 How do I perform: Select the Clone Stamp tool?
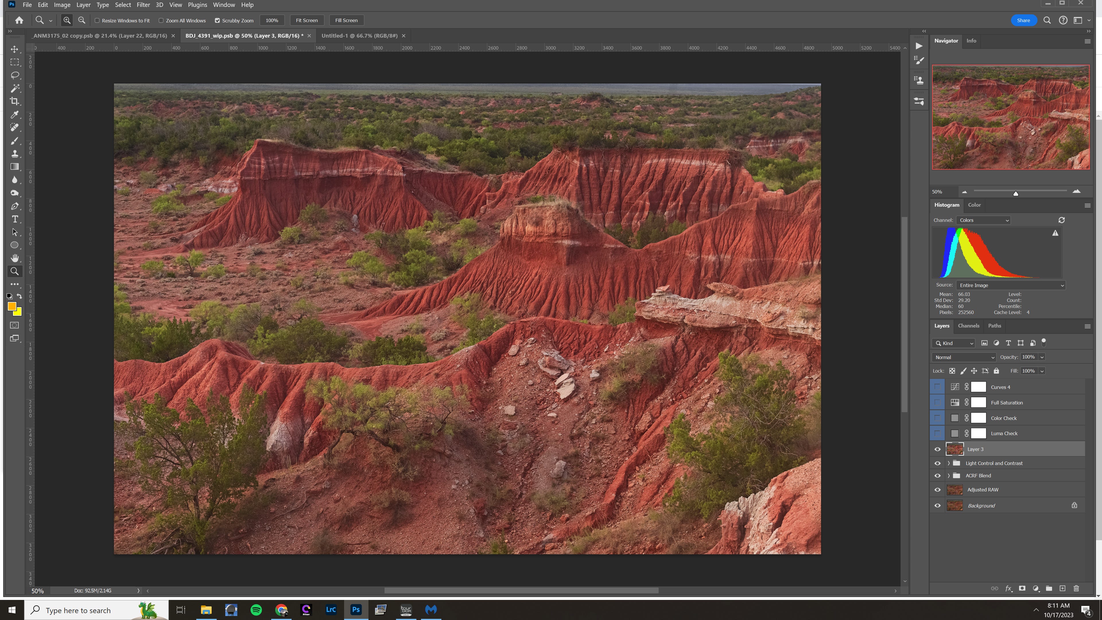[x=15, y=154]
